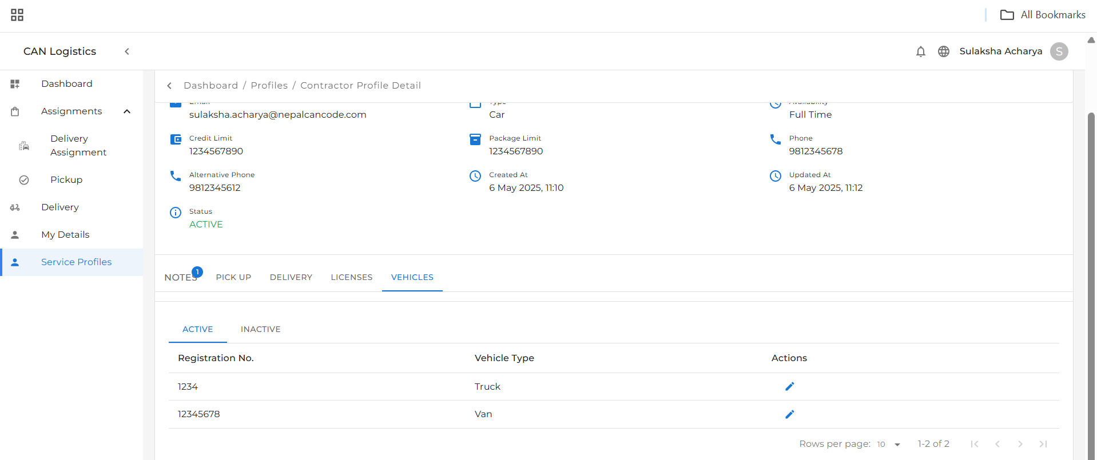Click the Credit Limit wallet icon
The width and height of the screenshot is (1097, 460).
coord(176,139)
